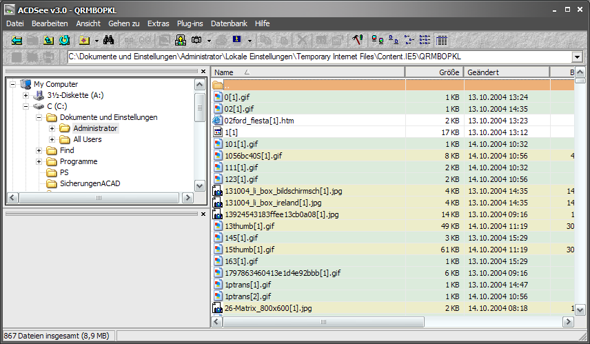Image resolution: width=590 pixels, height=344 pixels.
Task: Open the Datei menu
Action: pyautogui.click(x=14, y=23)
